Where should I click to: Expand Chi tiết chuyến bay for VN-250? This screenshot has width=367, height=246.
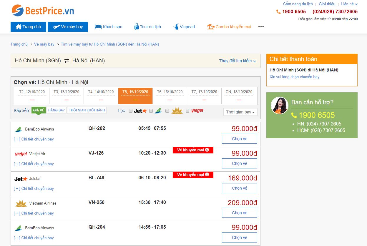[x=34, y=213]
